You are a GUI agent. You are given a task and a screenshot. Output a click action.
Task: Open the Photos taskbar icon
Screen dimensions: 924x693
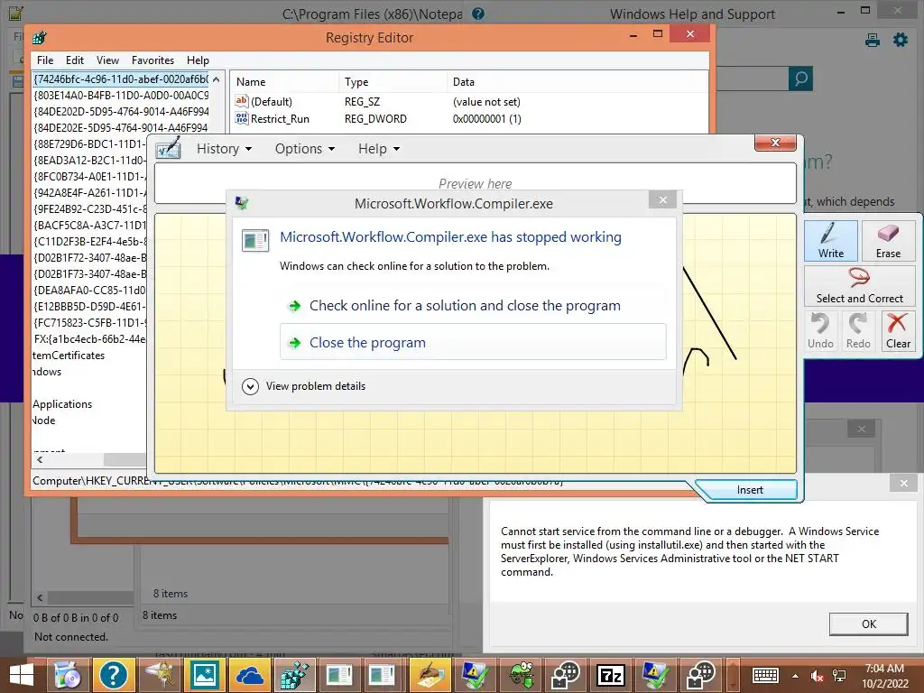[x=204, y=675]
